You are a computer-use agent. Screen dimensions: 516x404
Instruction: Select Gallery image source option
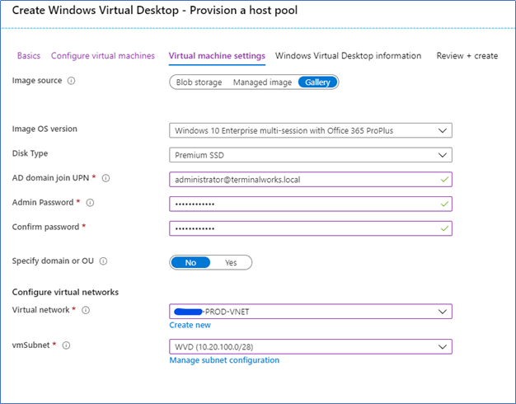[317, 82]
